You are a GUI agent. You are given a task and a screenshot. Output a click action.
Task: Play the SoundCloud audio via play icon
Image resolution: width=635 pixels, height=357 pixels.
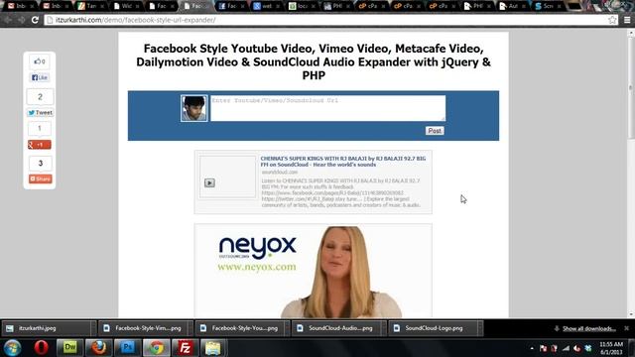pyautogui.click(x=209, y=182)
